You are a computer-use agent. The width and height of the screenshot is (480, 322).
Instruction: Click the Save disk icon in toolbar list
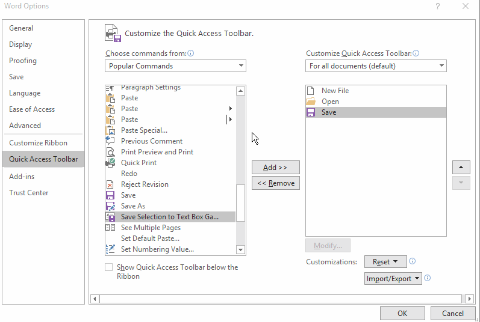(x=311, y=112)
